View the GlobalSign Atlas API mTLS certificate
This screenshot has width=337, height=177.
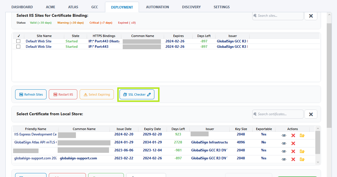coord(284,143)
